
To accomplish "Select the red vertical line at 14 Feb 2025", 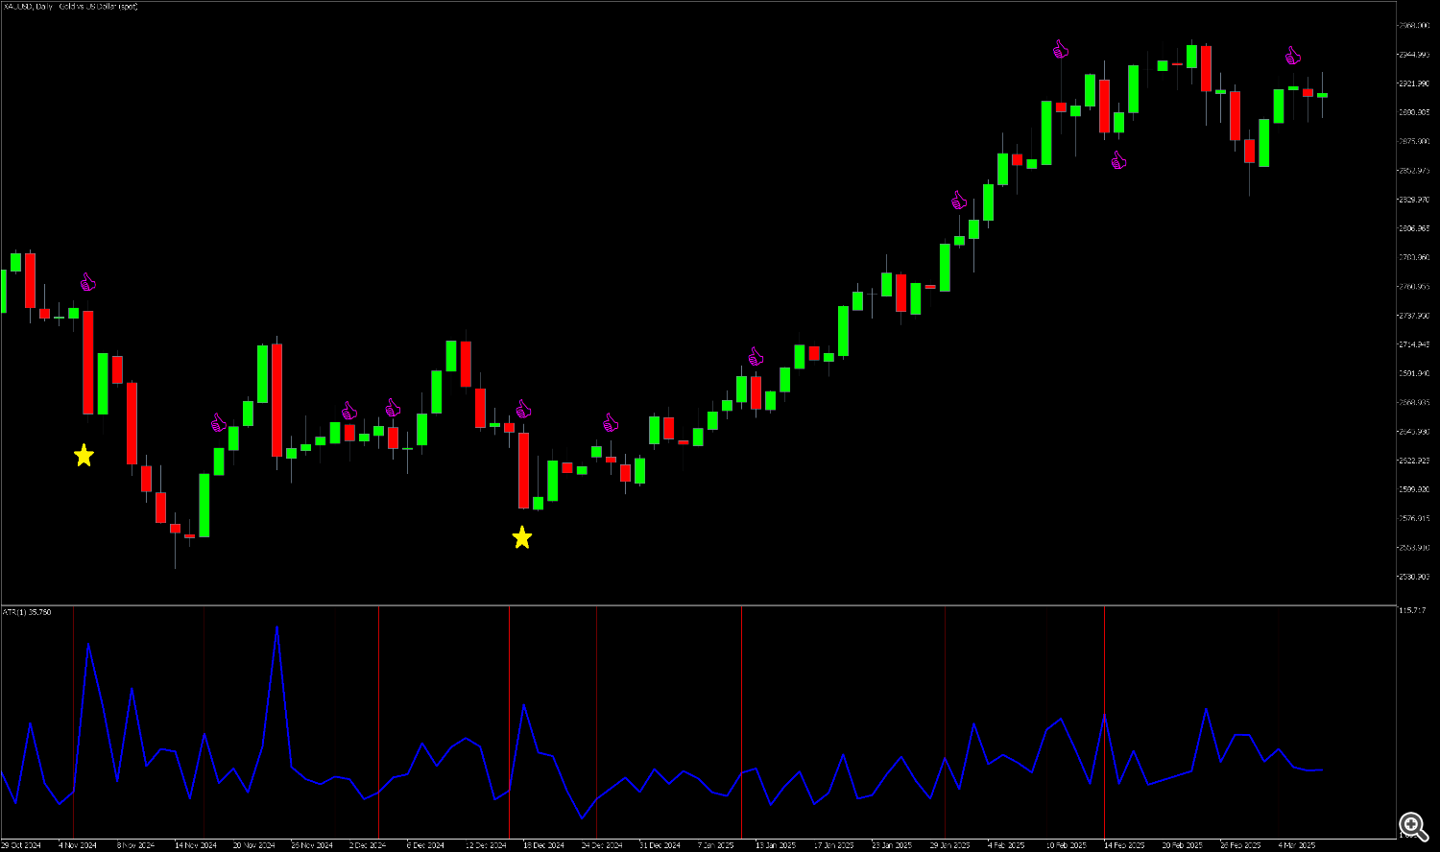I will click(x=1105, y=672).
